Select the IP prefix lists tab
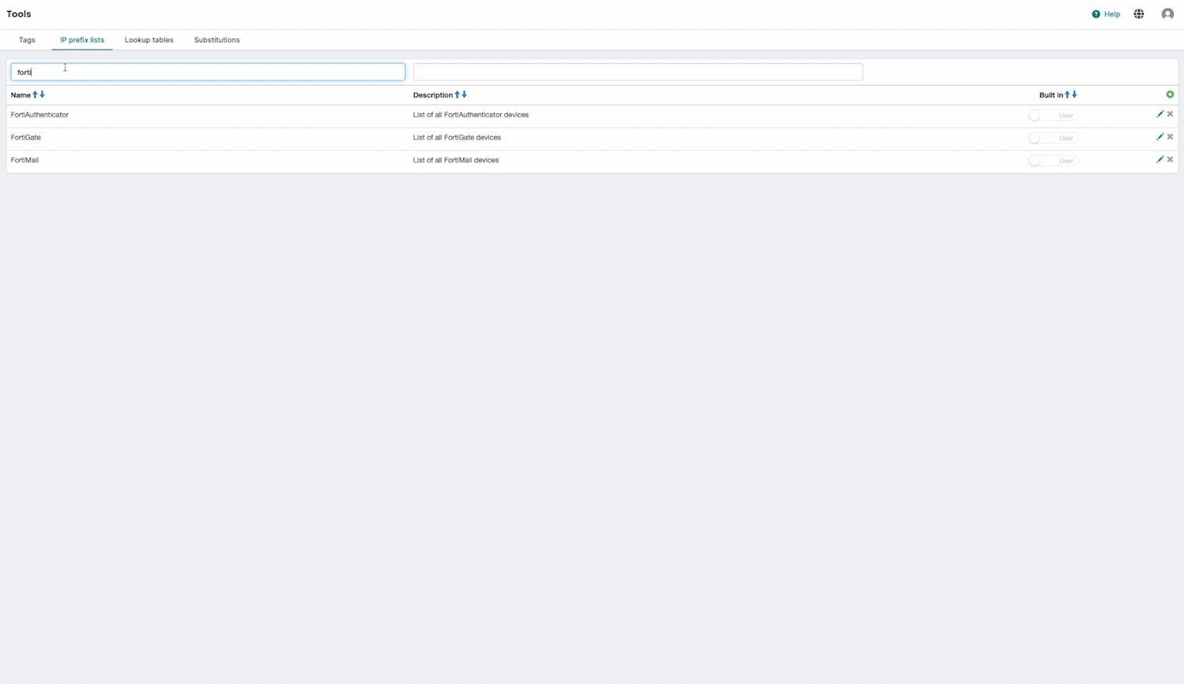The height and width of the screenshot is (684, 1184). tap(82, 40)
